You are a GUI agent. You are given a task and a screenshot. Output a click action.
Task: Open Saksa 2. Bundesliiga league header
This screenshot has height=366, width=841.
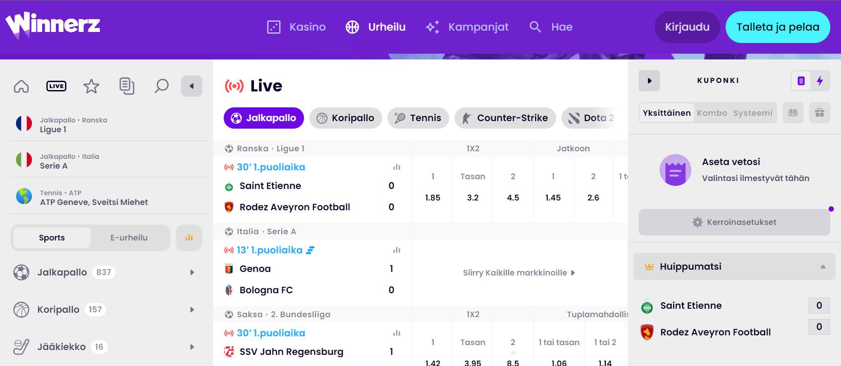(x=283, y=315)
